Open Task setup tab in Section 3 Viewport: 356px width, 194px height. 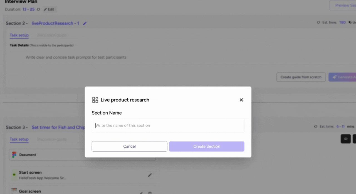19,139
